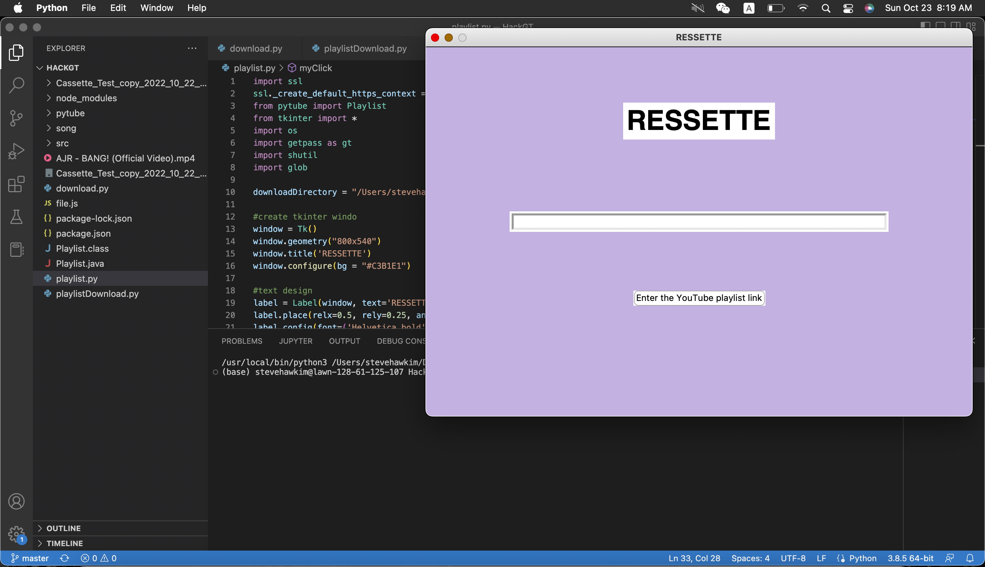Open the Search view in activity bar
Image resolution: width=985 pixels, height=567 pixels.
coord(16,85)
